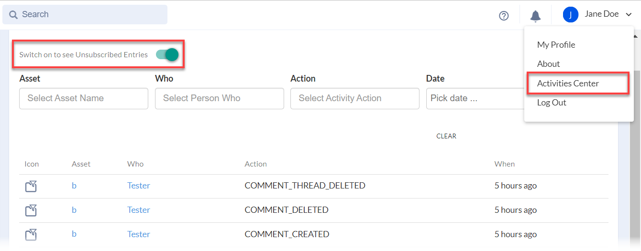Open the Select Activity Action dropdown
641x251 pixels.
(354, 98)
